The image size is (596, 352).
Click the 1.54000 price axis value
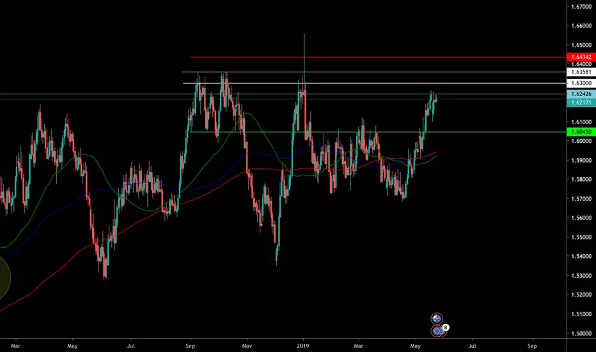pos(581,256)
